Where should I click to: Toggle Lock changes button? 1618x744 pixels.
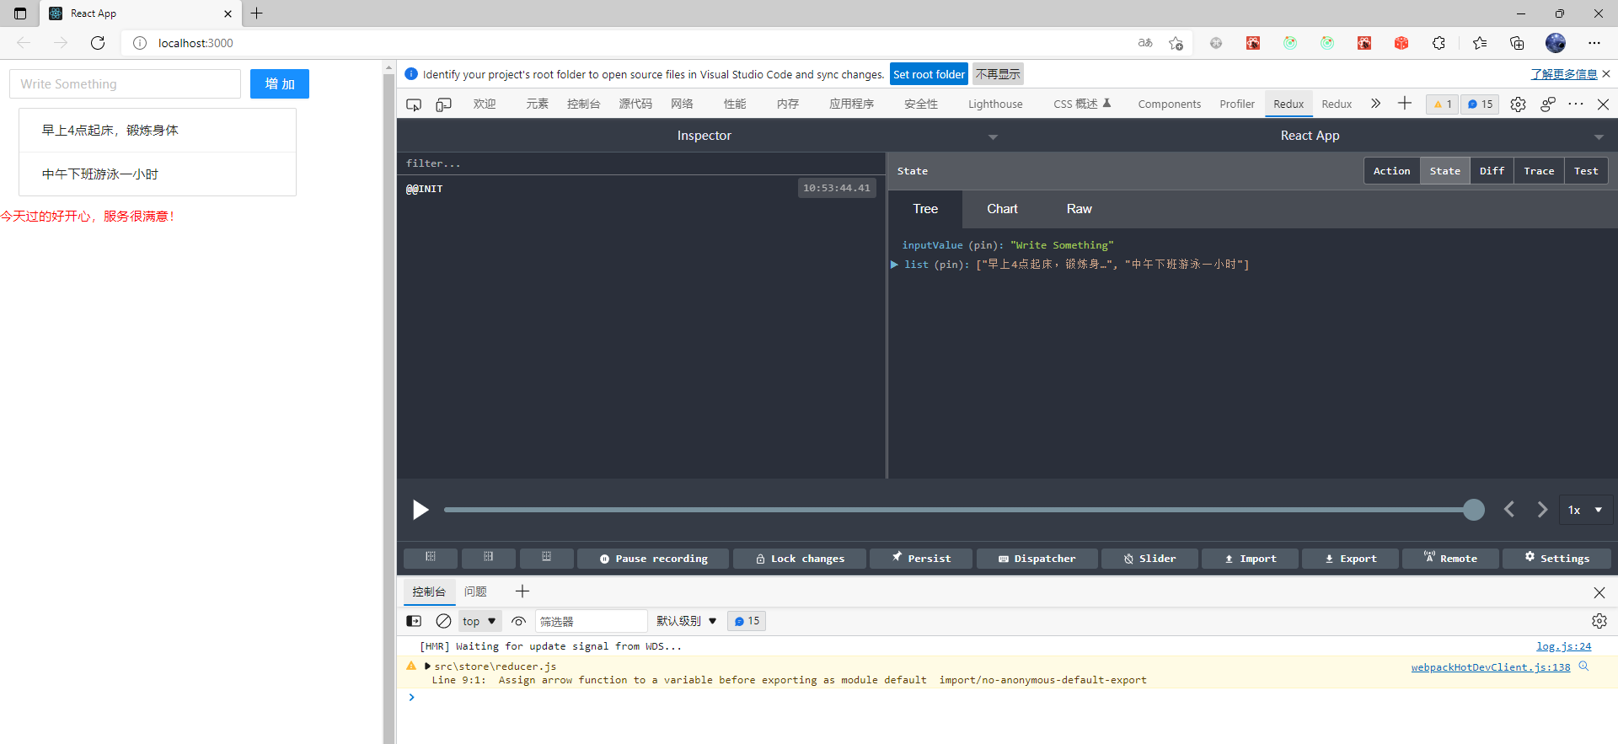click(800, 559)
